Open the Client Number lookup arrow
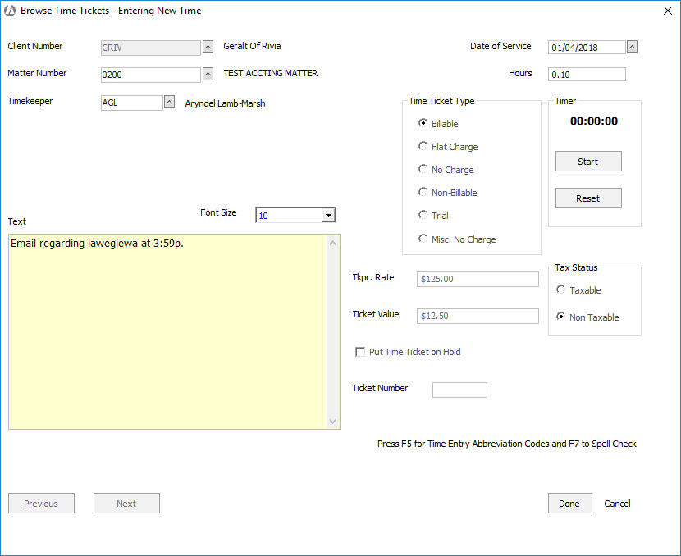681x556 pixels. [x=208, y=47]
